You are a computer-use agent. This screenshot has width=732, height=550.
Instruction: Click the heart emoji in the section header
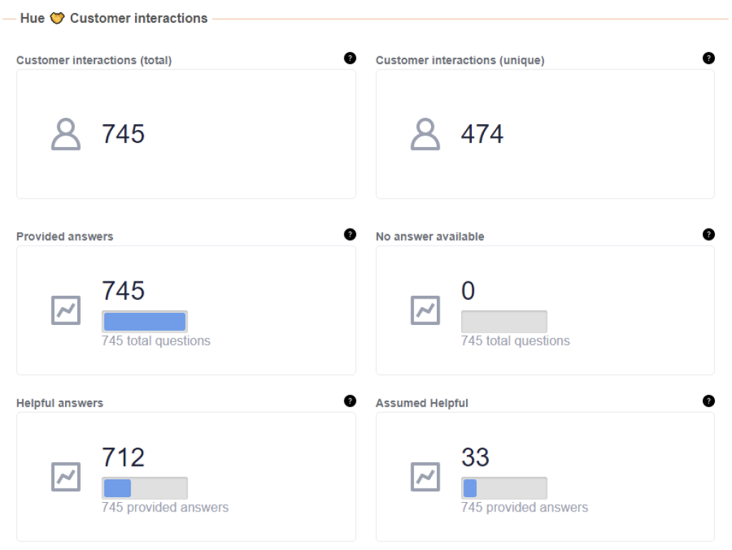56,18
